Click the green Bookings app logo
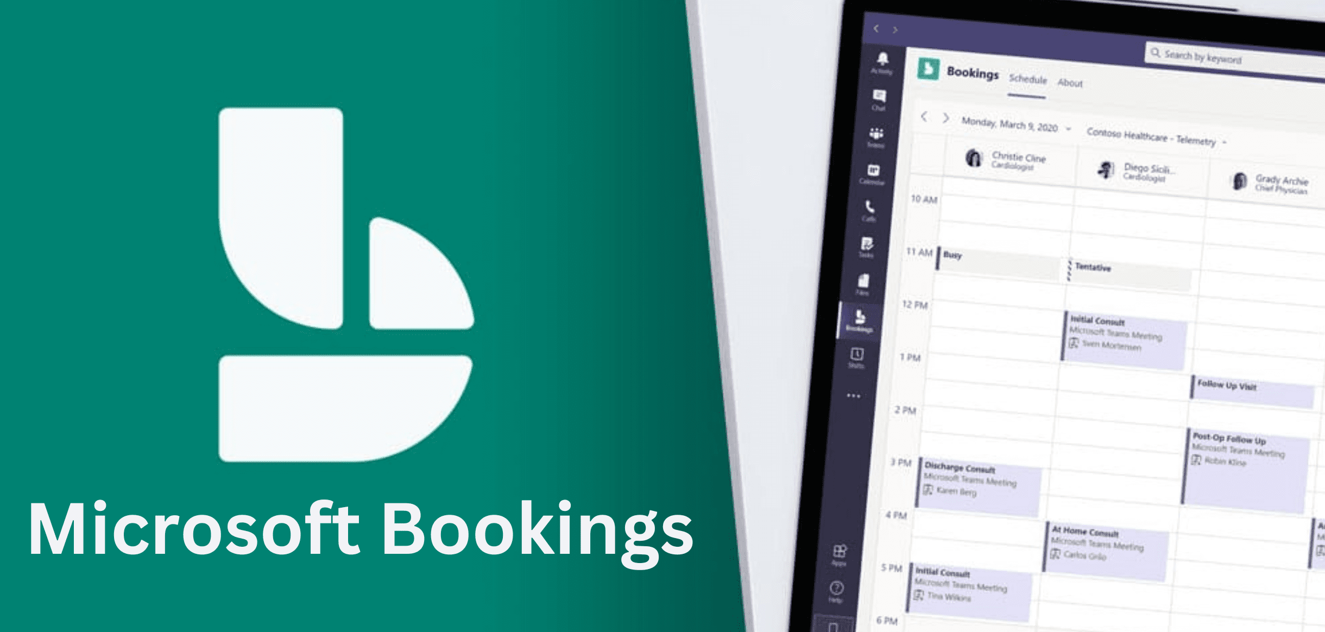Screen dimensions: 1325x632 pyautogui.click(x=928, y=68)
